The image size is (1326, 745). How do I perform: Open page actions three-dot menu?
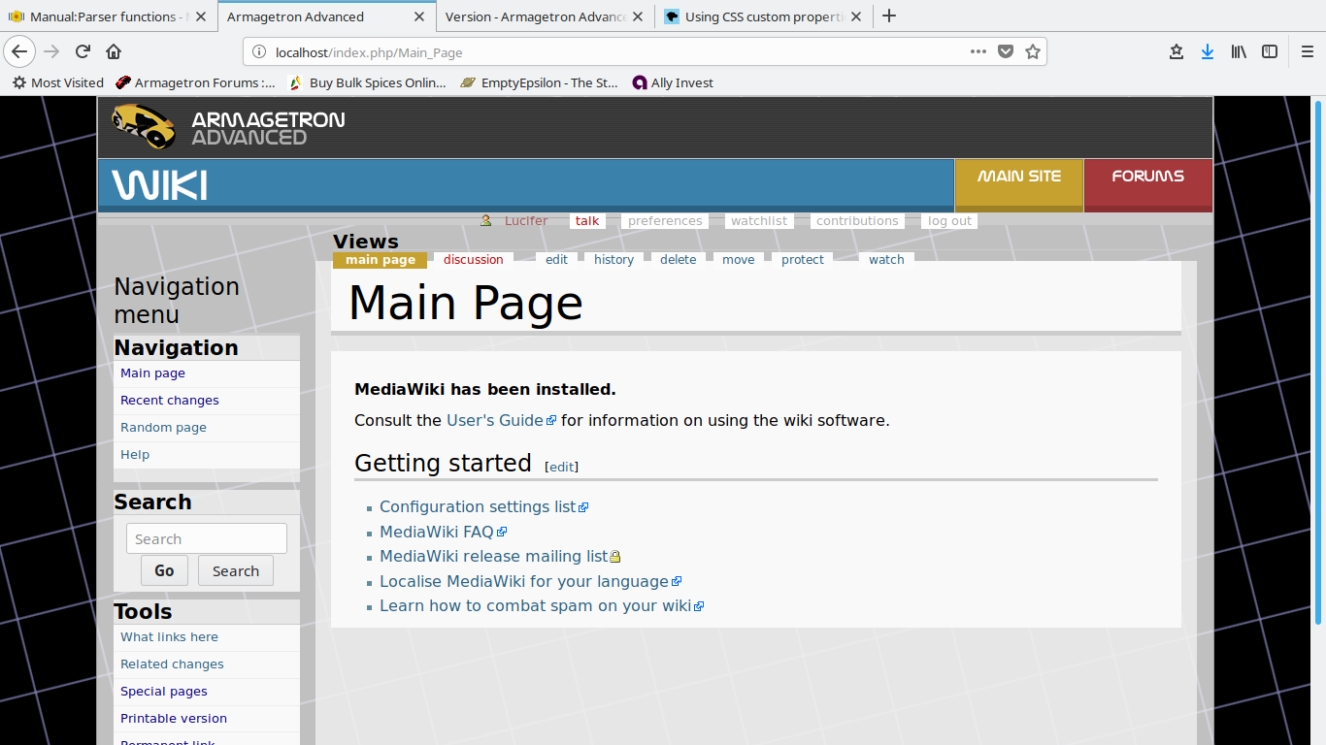click(978, 51)
